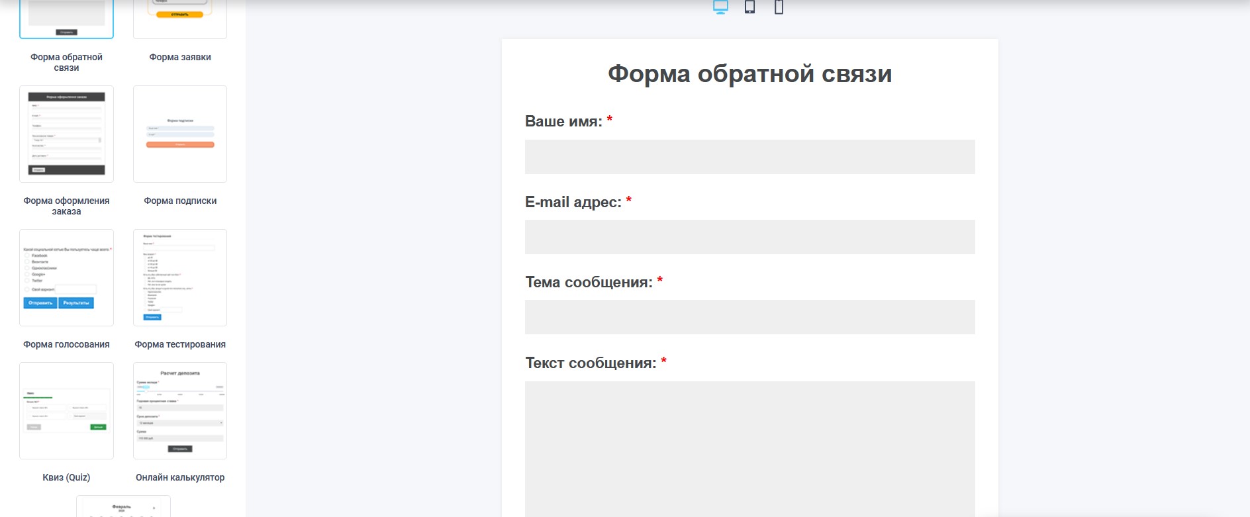The width and height of the screenshot is (1250, 517).
Task: Select the Форма тестирования template thumbnail
Action: [x=180, y=277]
